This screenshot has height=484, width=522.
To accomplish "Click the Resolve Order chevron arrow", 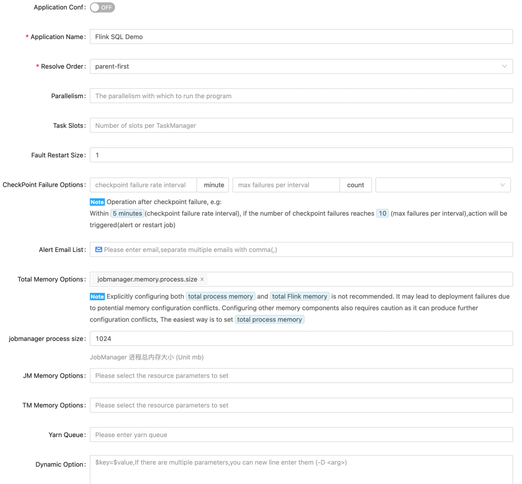I will [x=505, y=66].
